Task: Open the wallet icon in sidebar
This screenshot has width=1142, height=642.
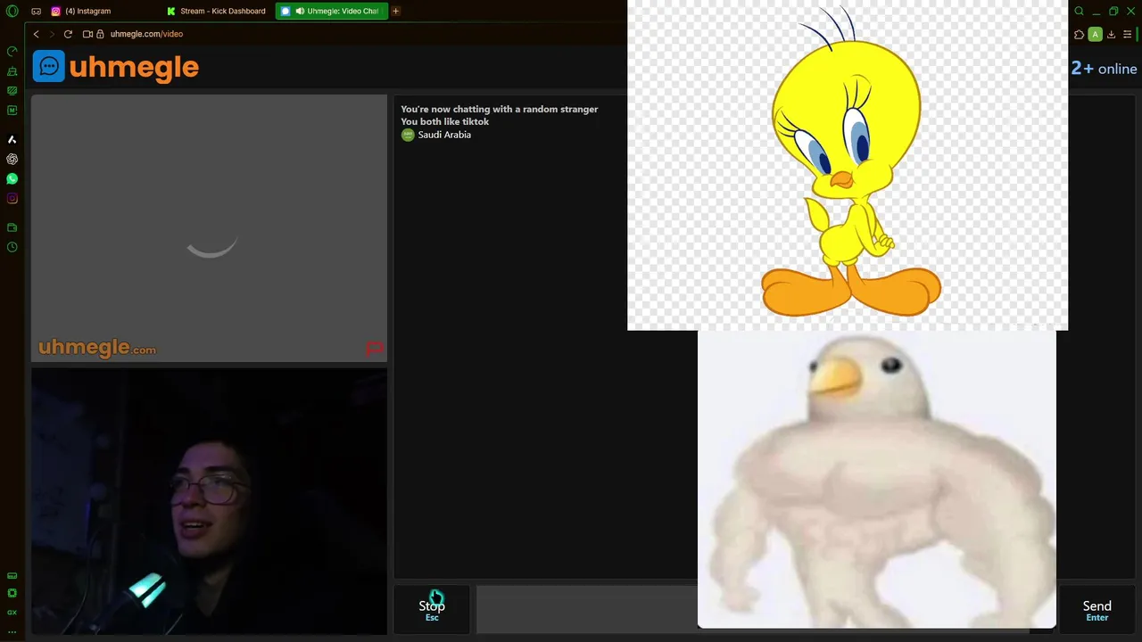Action: (x=12, y=227)
